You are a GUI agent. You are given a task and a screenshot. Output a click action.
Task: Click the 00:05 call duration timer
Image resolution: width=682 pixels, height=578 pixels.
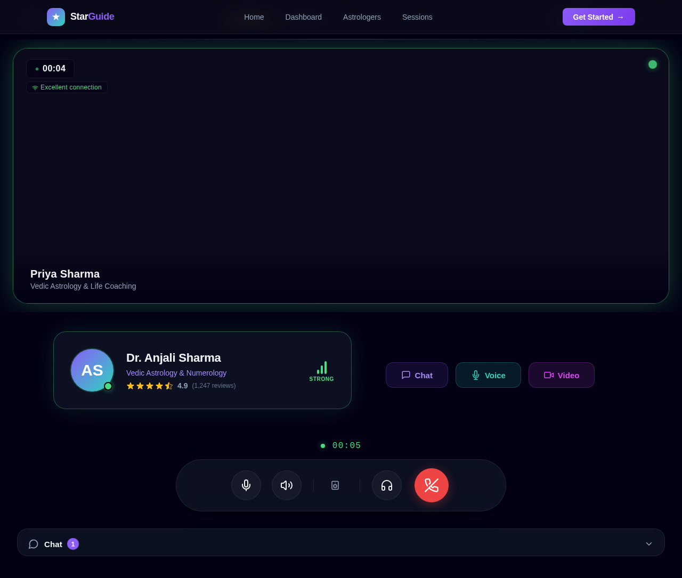347,446
